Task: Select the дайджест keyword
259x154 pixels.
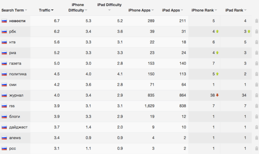Action: coord(18,127)
